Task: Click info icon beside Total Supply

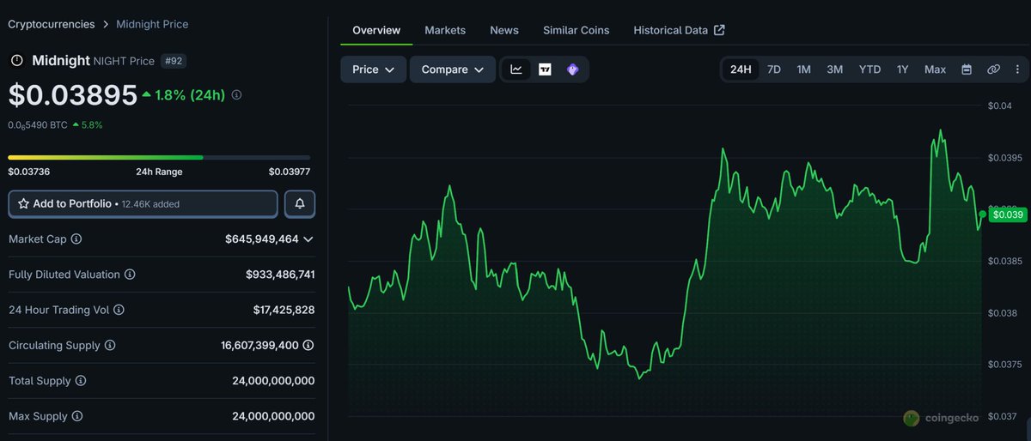Action: click(x=81, y=381)
